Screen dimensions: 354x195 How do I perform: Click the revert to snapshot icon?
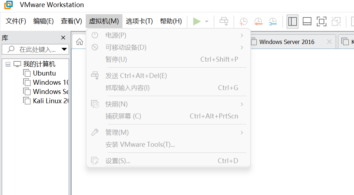pyautogui.click(x=258, y=21)
